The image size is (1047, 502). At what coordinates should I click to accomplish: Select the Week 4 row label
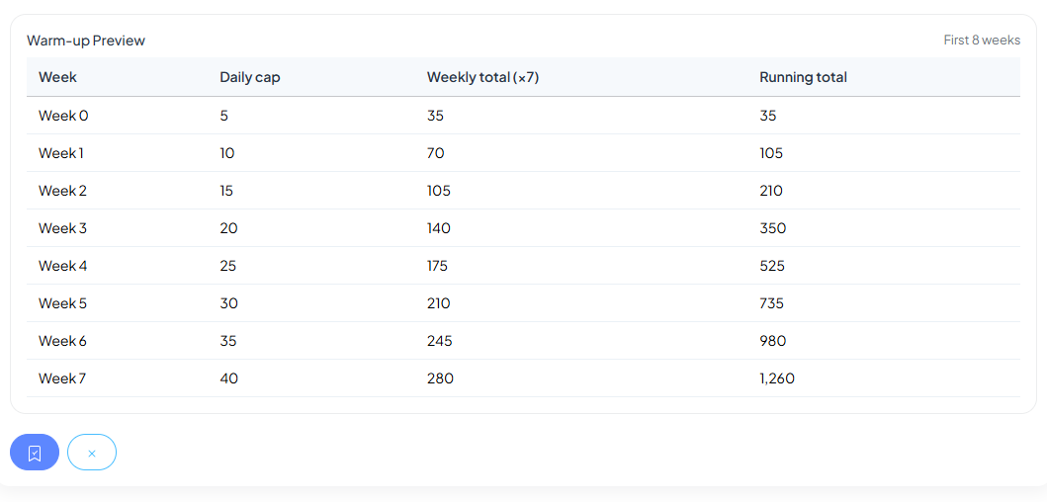pos(62,266)
